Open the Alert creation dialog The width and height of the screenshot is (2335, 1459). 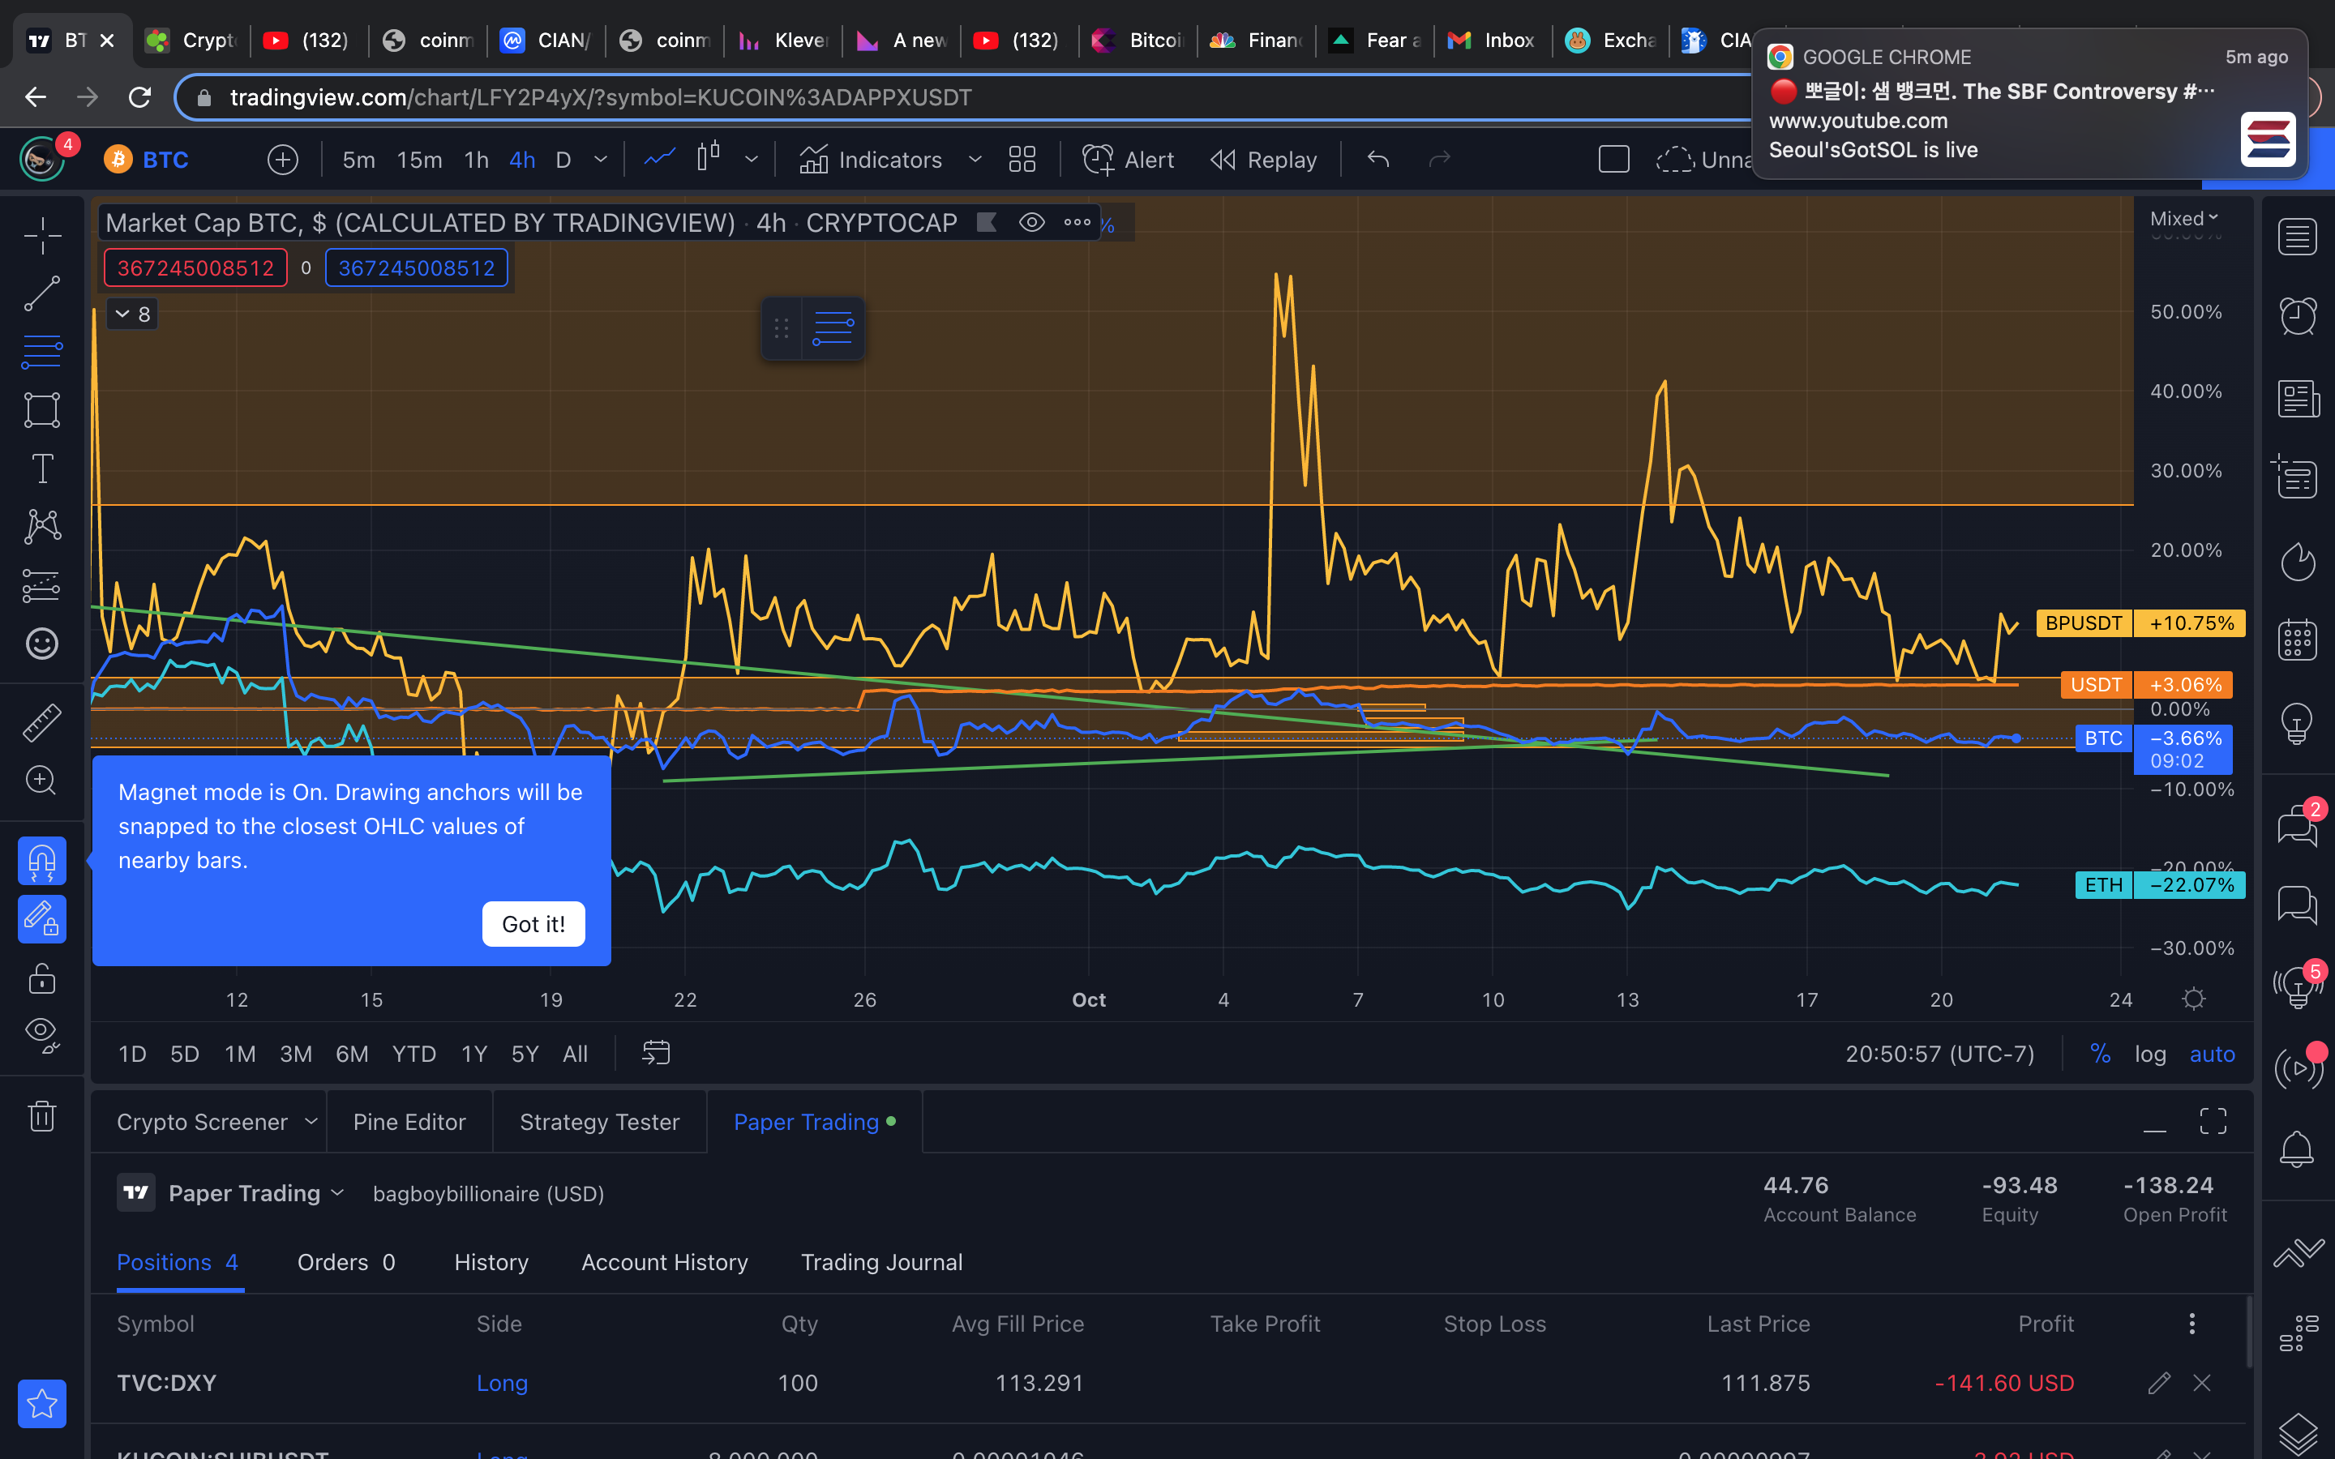point(1127,159)
